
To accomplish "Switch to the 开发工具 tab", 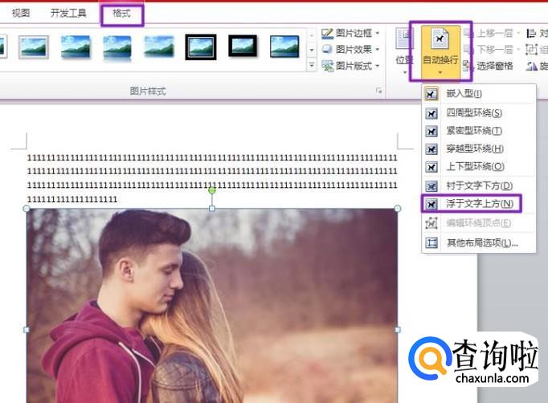I will [68, 14].
